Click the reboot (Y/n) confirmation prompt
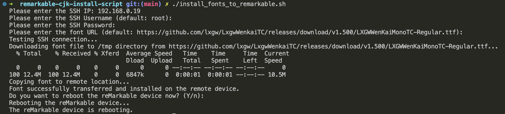Screen dimensions: 505x114 106,96
